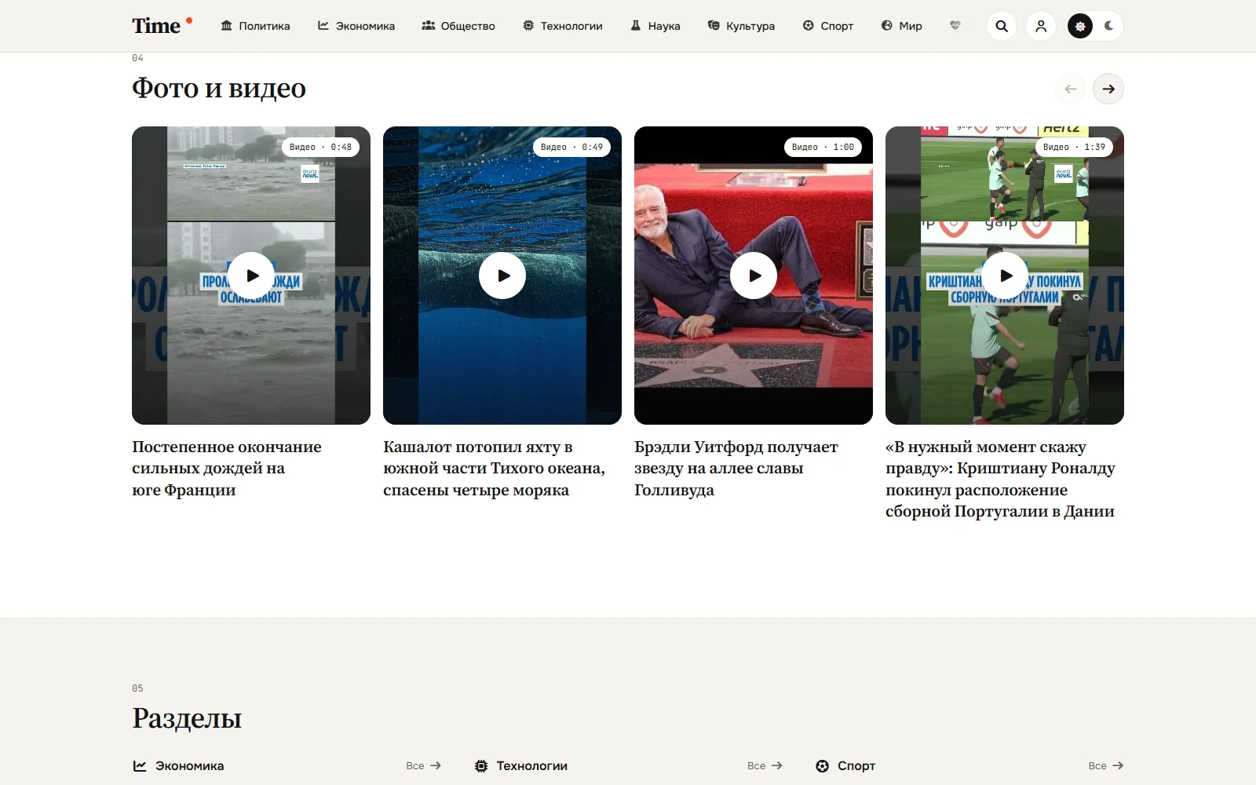Switch to dark theme moon toggle
Image resolution: width=1256 pixels, height=785 pixels.
[x=1109, y=26]
